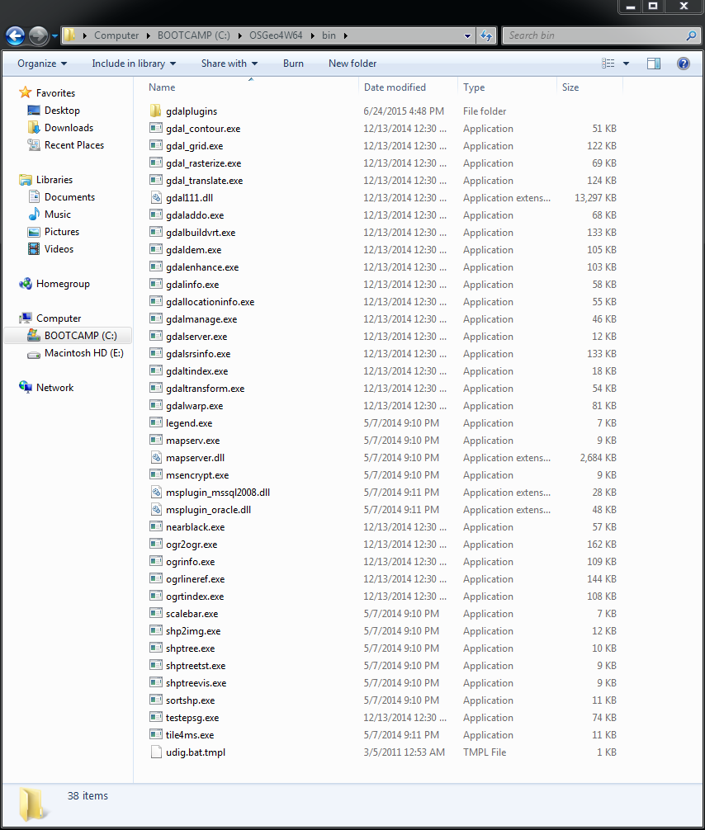Select Homegroup in navigation pane
The image size is (705, 830).
[x=63, y=284]
